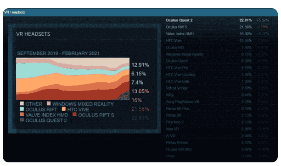The width and height of the screenshot is (281, 166).
Task: Click the 0.44% share in the list
Action: 247,95
